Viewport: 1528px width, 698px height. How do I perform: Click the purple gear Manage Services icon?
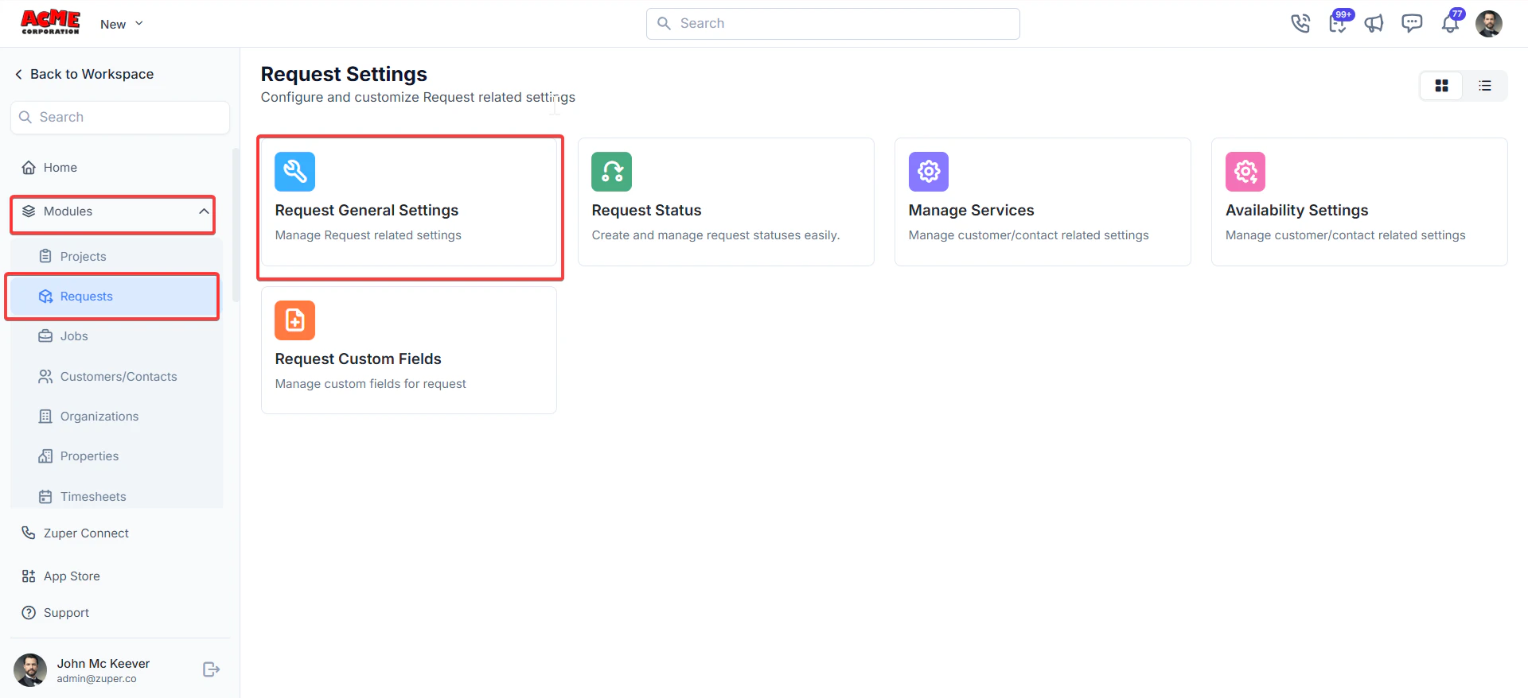tap(929, 172)
